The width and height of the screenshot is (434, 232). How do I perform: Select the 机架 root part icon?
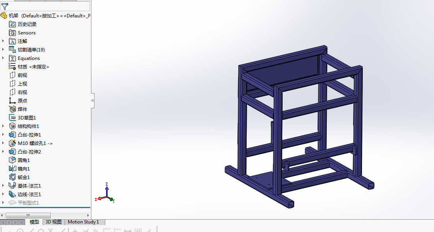(x=4, y=16)
